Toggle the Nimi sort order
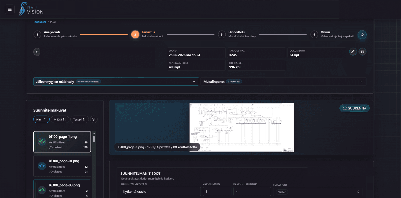 (x=41, y=119)
